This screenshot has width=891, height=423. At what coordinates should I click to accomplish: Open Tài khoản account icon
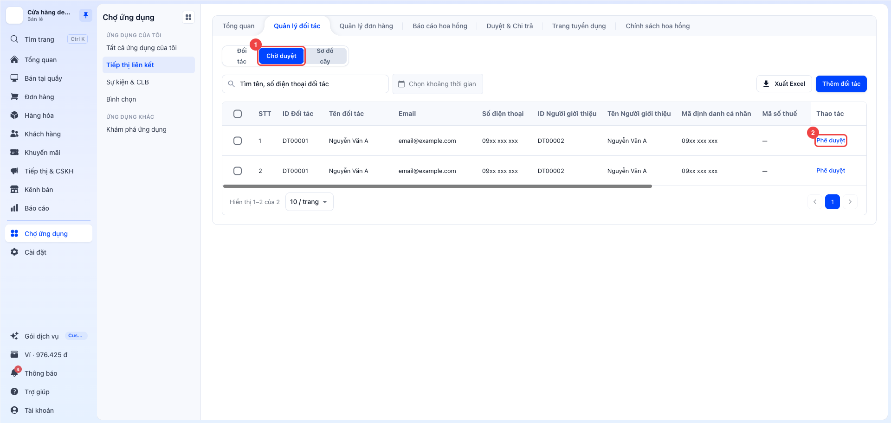14,410
